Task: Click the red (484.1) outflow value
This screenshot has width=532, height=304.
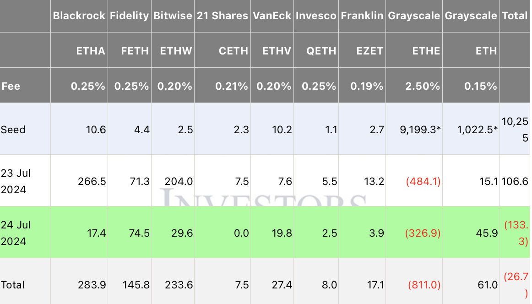Action: click(423, 181)
